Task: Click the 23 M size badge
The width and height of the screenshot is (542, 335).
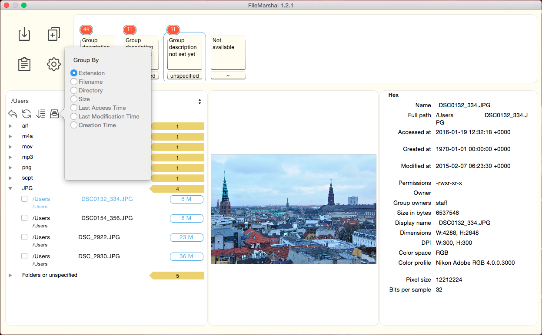Action: [186, 237]
